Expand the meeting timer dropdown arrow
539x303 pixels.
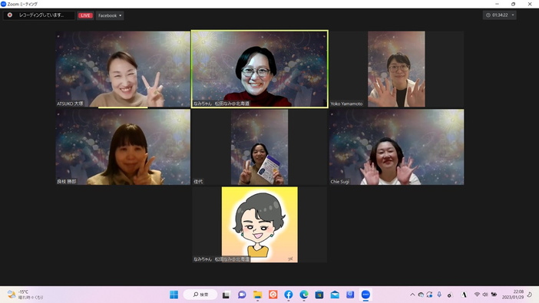click(x=513, y=15)
